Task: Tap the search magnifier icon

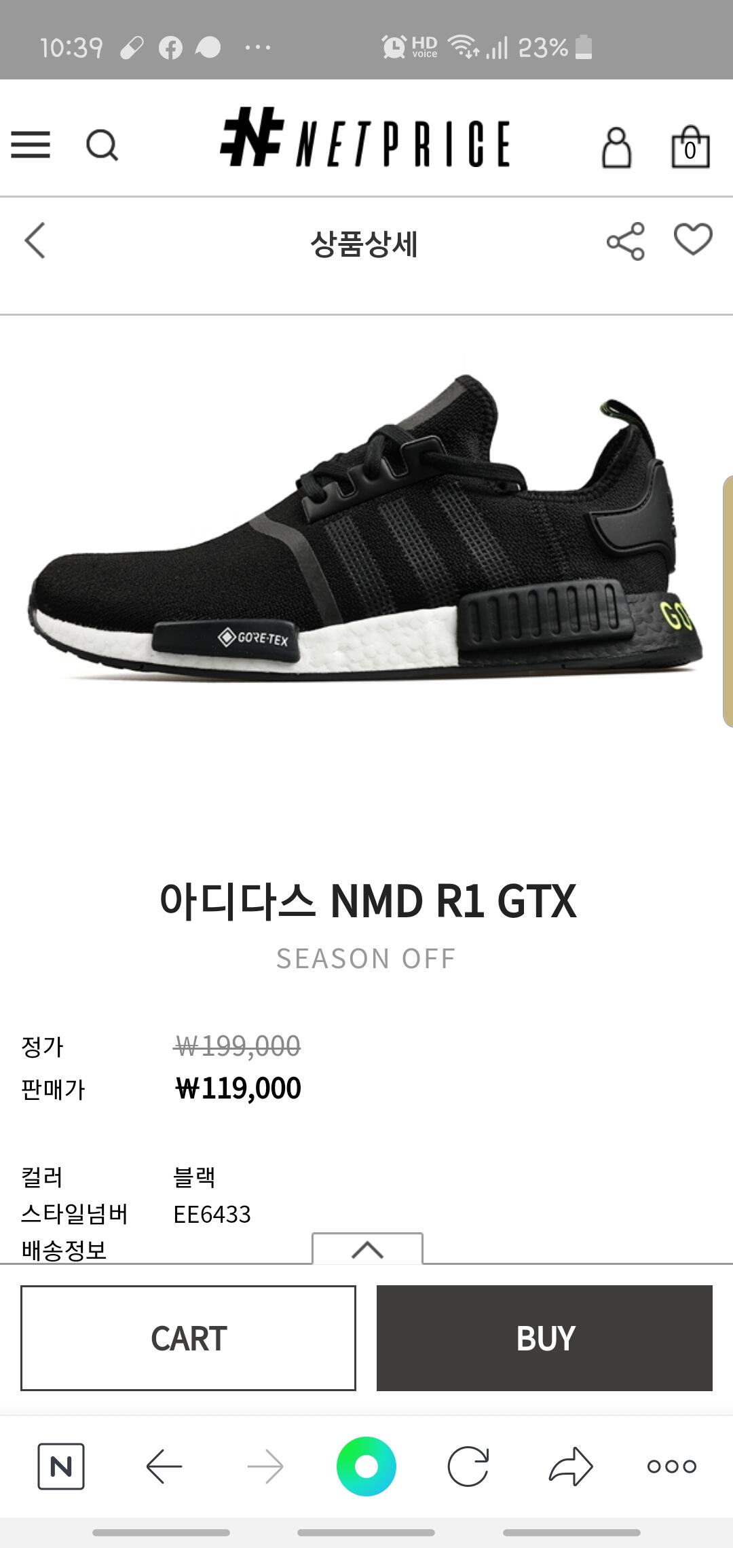Action: click(x=102, y=145)
